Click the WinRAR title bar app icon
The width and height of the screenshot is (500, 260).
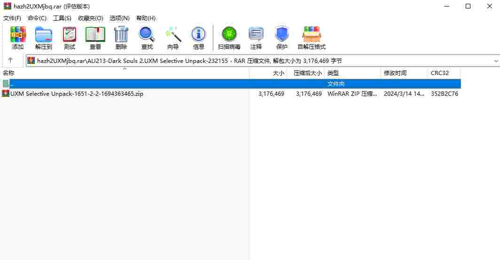pyautogui.click(x=7, y=6)
